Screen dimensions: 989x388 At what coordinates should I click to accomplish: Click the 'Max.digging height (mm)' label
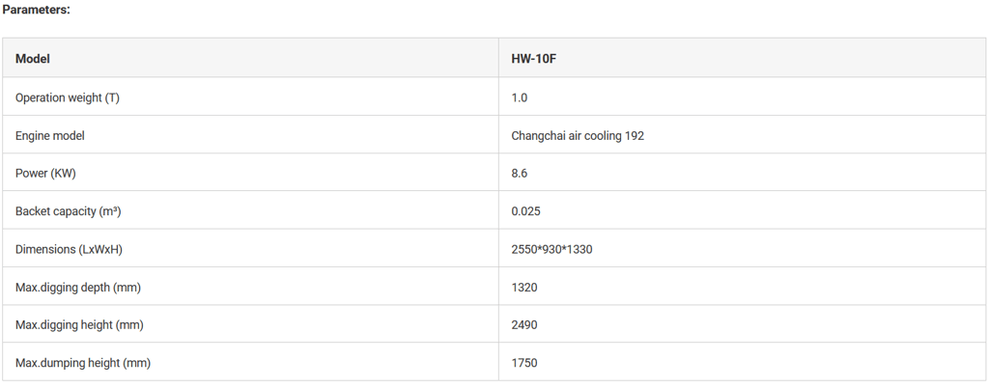(x=79, y=325)
